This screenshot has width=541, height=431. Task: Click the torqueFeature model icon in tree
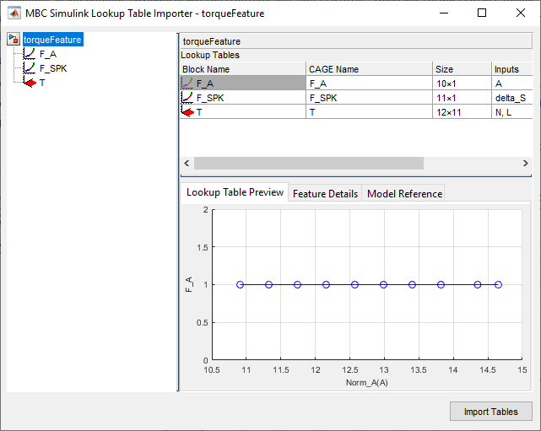[14, 39]
